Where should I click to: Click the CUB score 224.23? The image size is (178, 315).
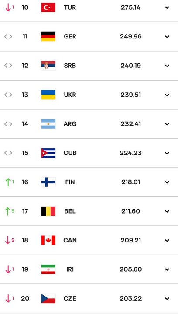pyautogui.click(x=131, y=153)
